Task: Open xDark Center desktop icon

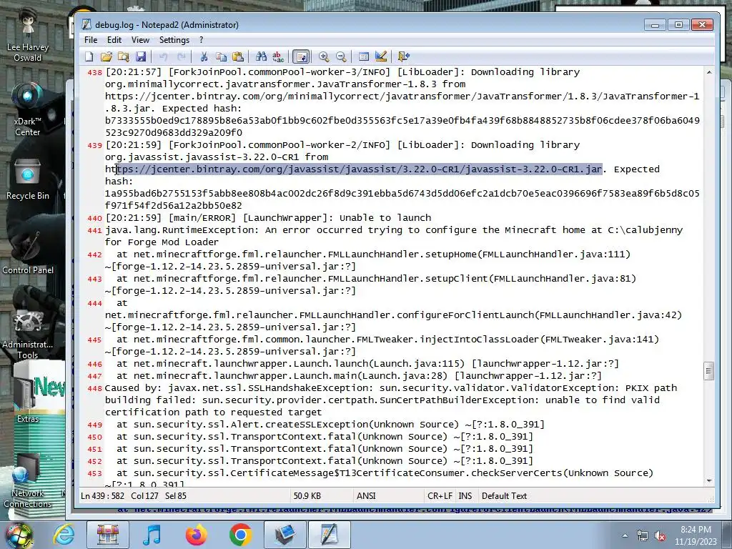Action: coord(28,109)
